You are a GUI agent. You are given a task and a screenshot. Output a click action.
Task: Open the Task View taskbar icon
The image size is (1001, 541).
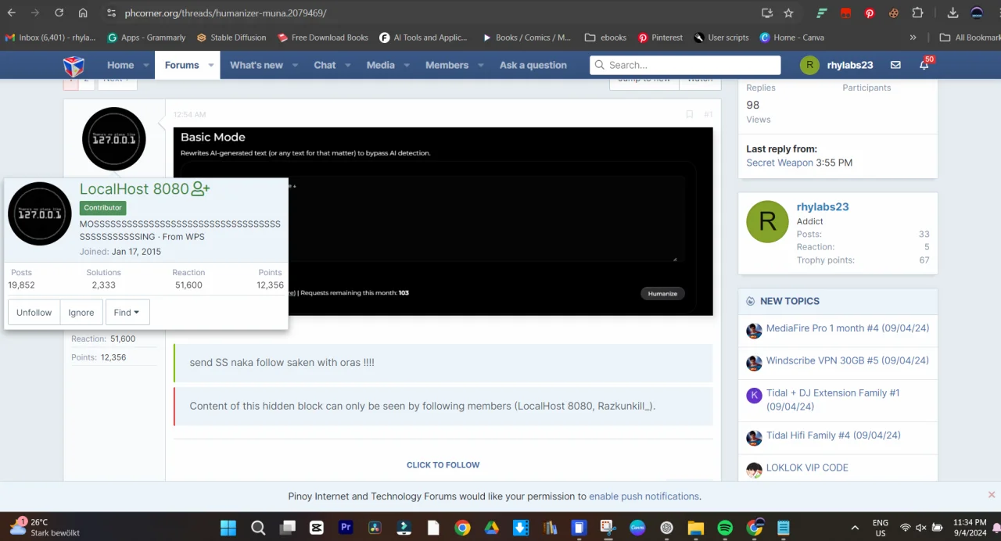[287, 528]
